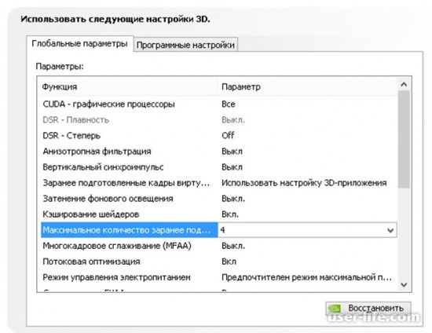Select DSR - Степень row

[x=219, y=136]
